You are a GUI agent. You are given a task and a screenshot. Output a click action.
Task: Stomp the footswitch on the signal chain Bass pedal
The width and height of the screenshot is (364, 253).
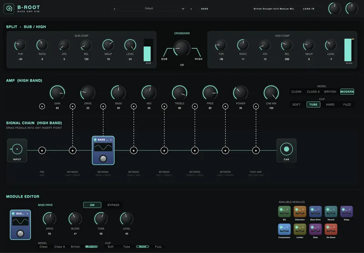[x=103, y=159]
